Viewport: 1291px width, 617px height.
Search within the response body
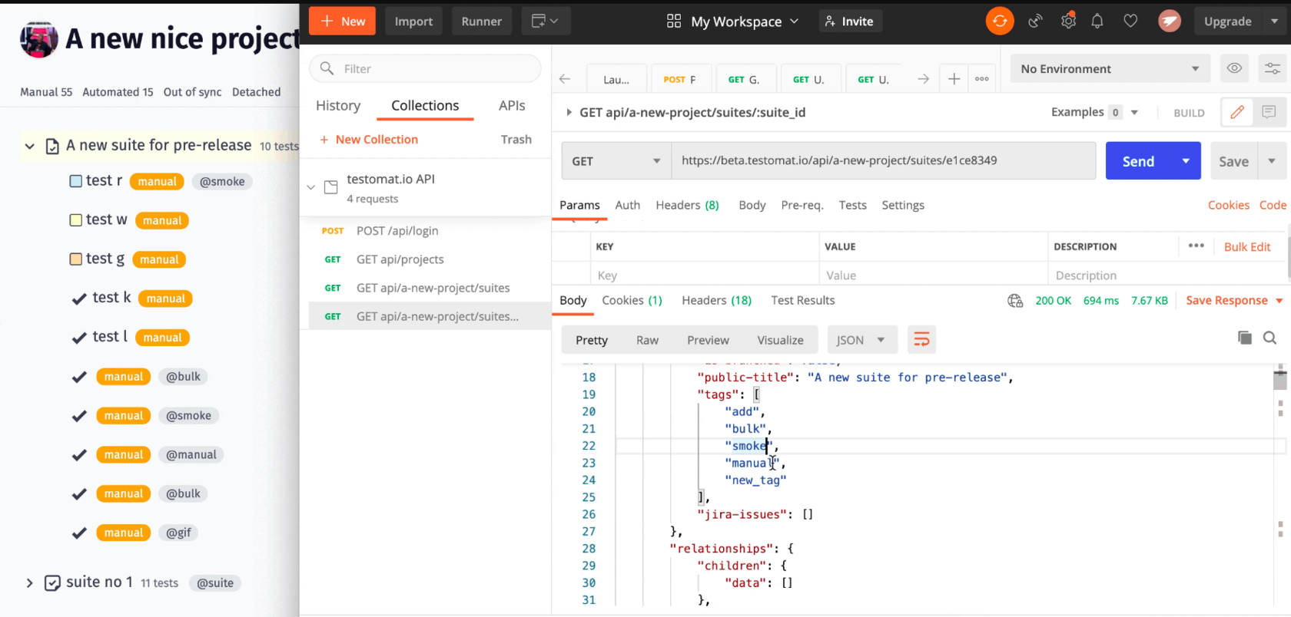coord(1269,338)
